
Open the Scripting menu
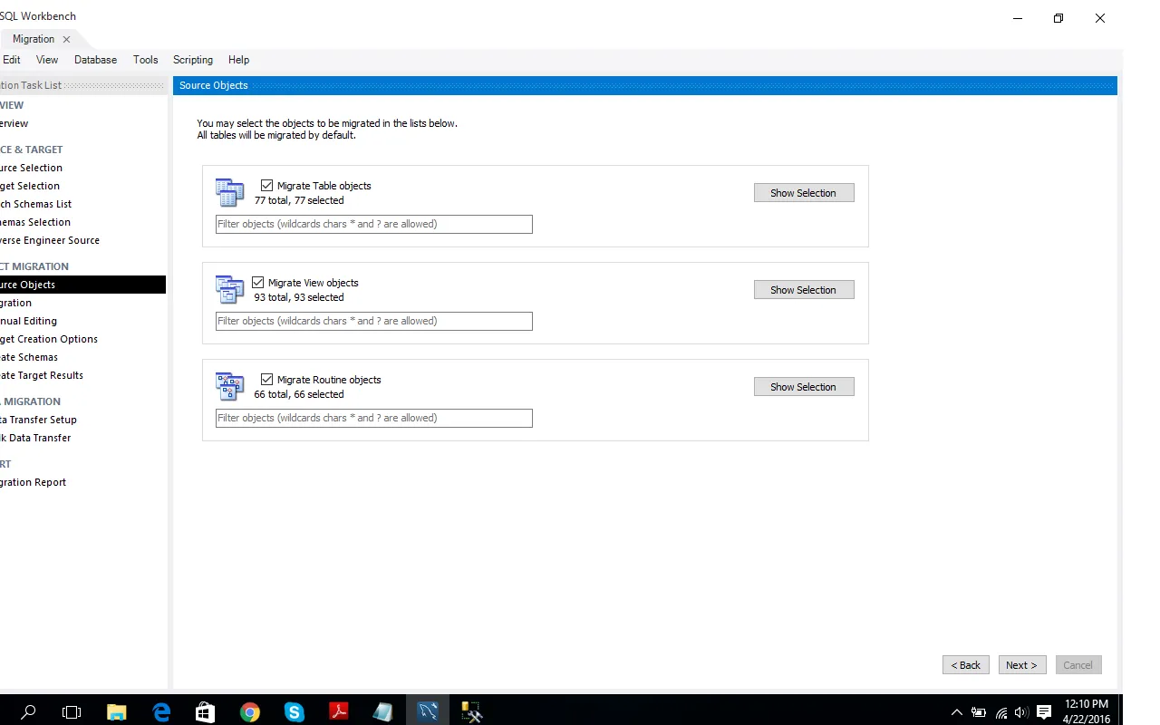193,60
